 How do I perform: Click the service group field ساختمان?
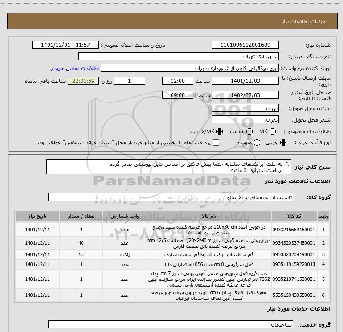click(171, 324)
